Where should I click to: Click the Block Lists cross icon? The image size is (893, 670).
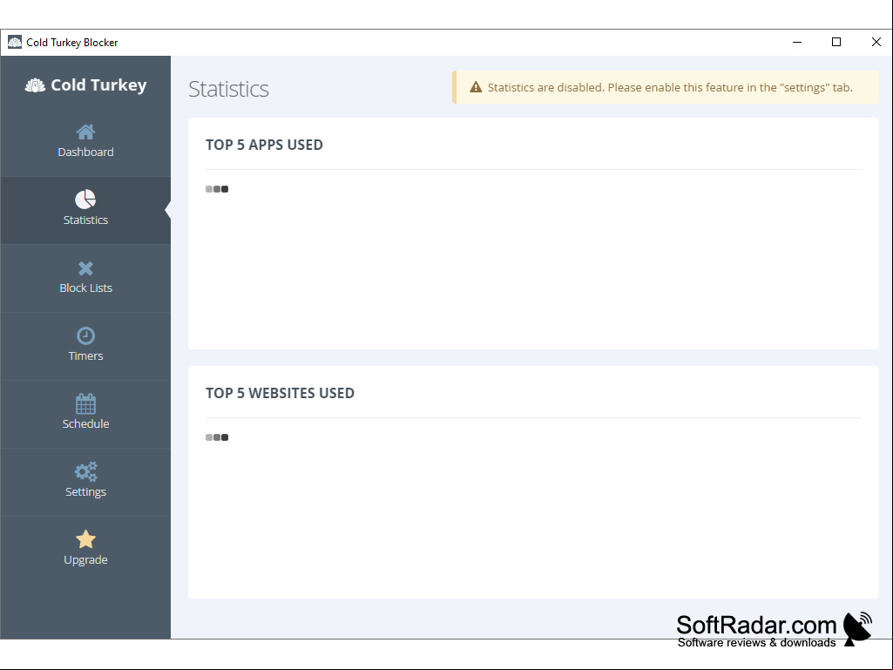pyautogui.click(x=85, y=268)
